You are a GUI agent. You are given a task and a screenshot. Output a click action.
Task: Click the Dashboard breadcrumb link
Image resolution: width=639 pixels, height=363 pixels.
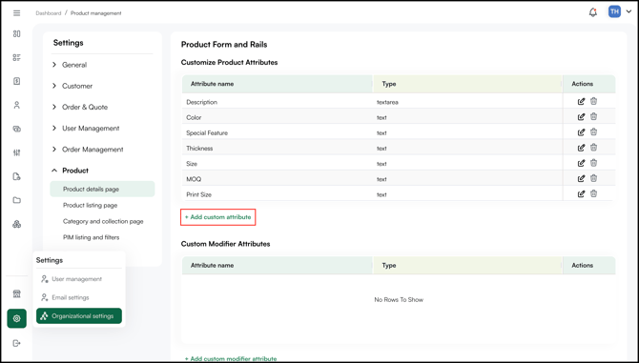click(x=48, y=13)
